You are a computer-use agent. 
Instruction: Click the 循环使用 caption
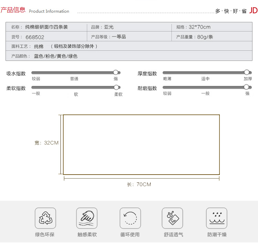[130, 234]
